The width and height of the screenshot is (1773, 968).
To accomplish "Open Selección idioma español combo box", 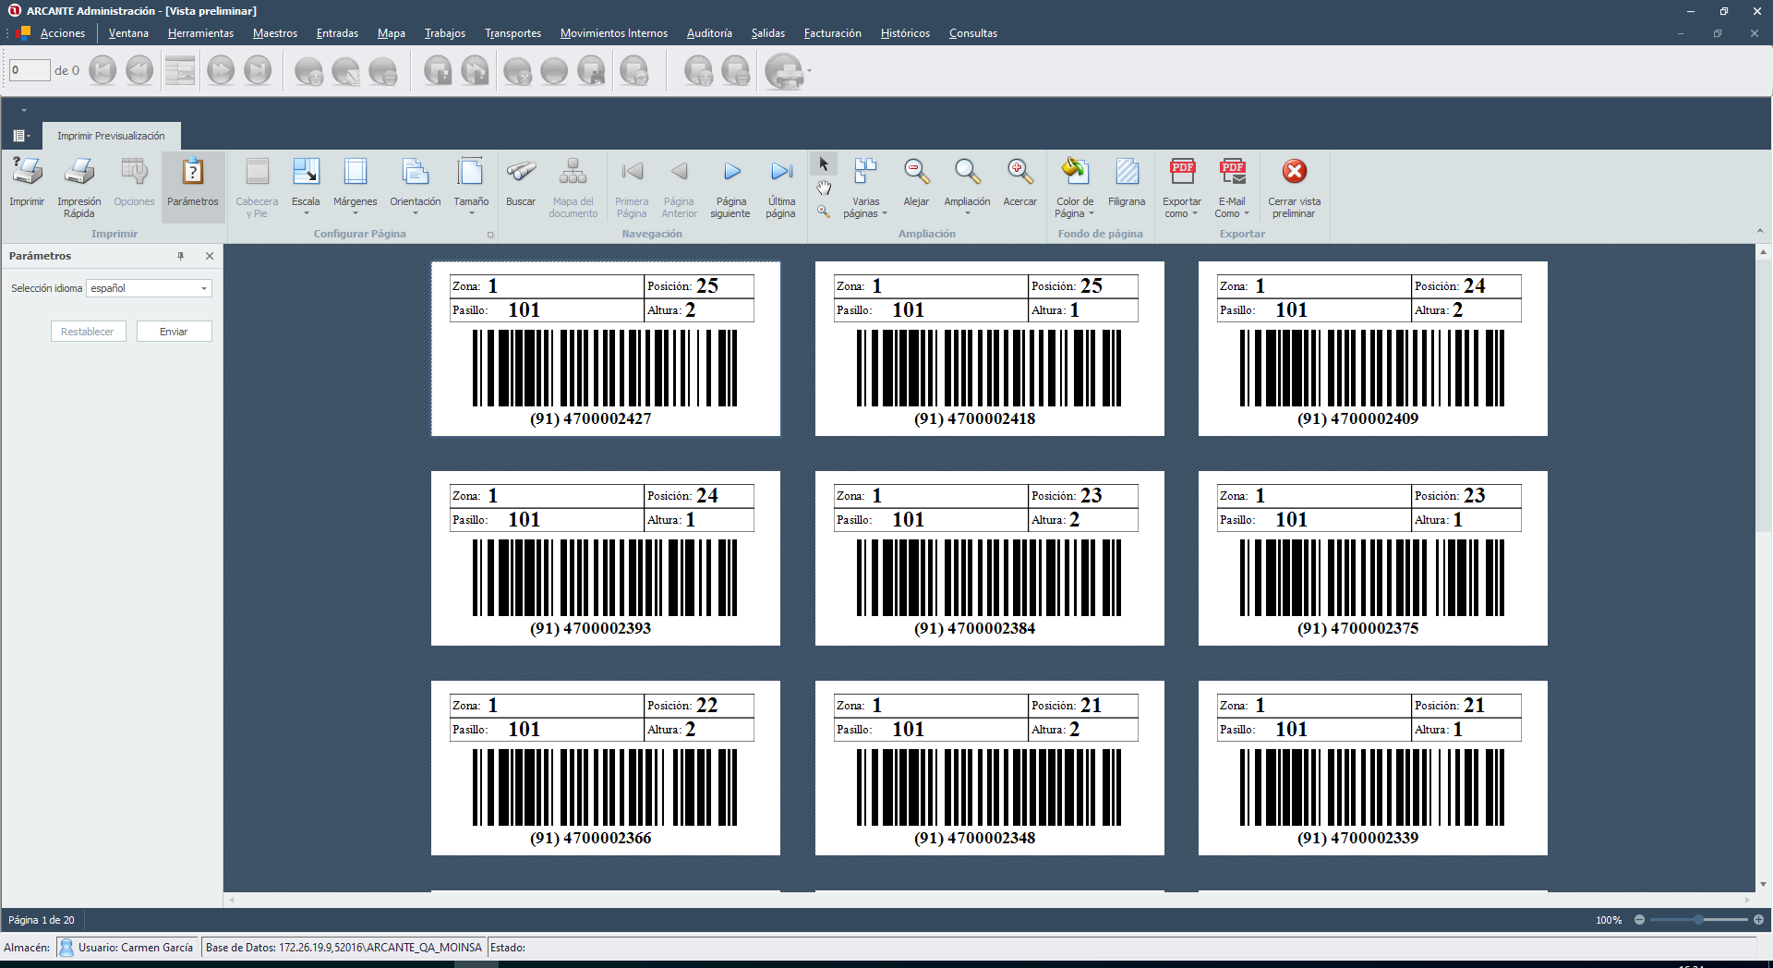I will pyautogui.click(x=149, y=288).
